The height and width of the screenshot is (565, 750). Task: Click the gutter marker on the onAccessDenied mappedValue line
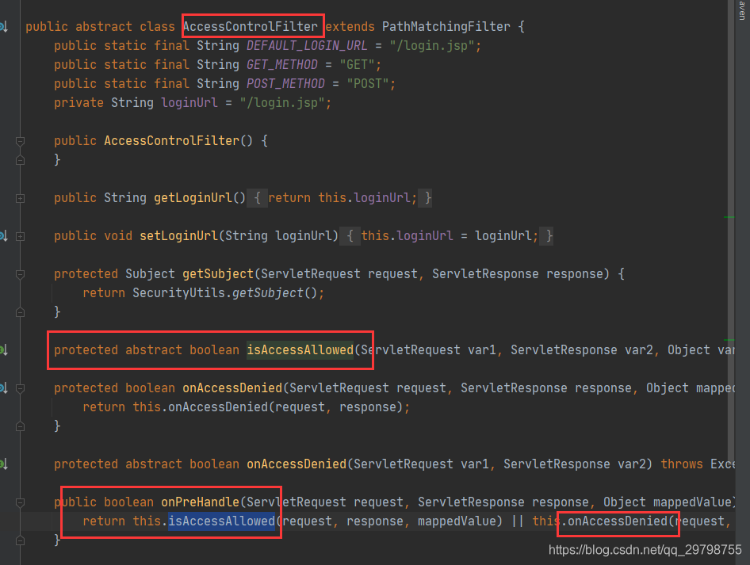pos(4,387)
